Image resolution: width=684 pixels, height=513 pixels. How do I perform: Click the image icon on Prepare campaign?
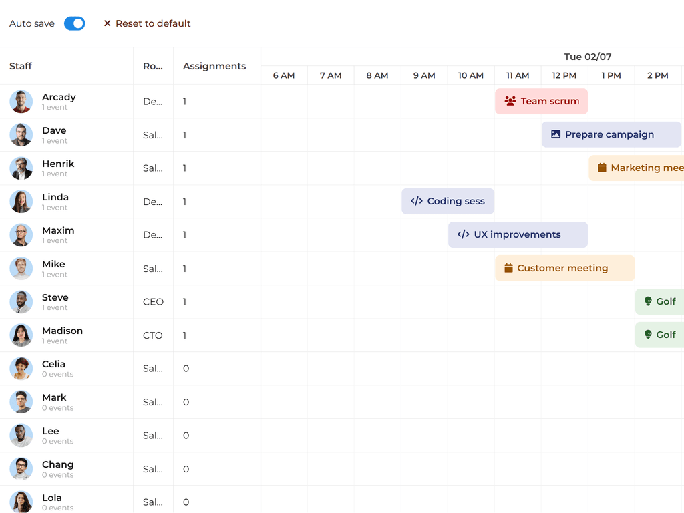[556, 134]
